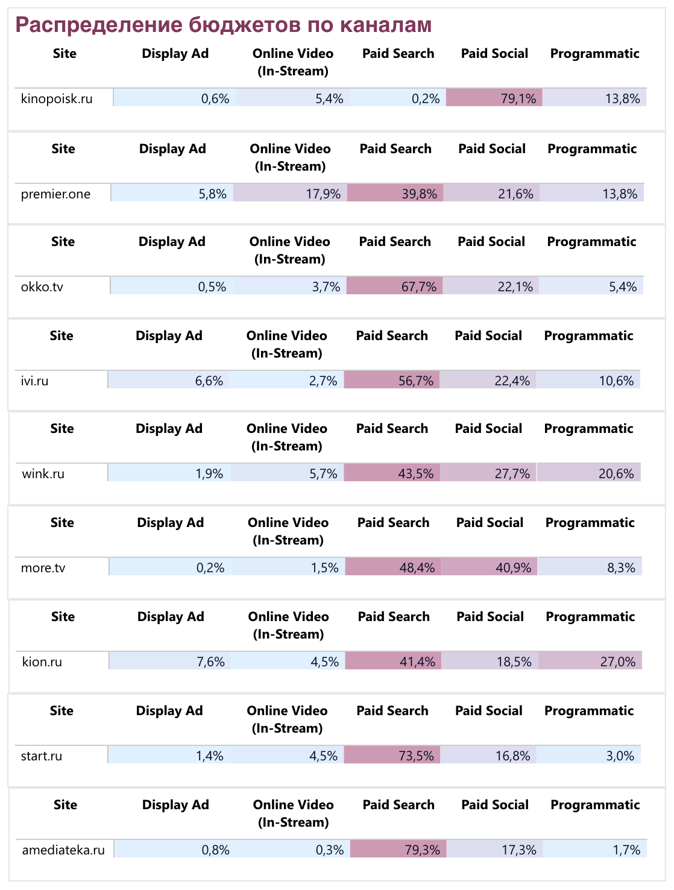The height and width of the screenshot is (890, 674).
Task: Click the 56,7% cell for ivi.ru
Action: (392, 380)
